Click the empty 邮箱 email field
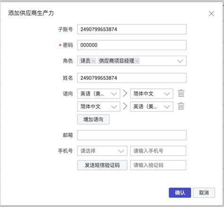Image resolution: width=224 pixels, height=207 pixels. click(132, 135)
